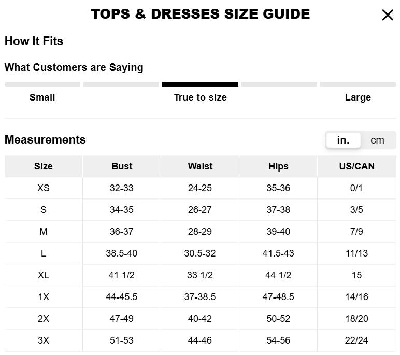Click the Large fit bar segment
400x355 pixels.
(358, 84)
